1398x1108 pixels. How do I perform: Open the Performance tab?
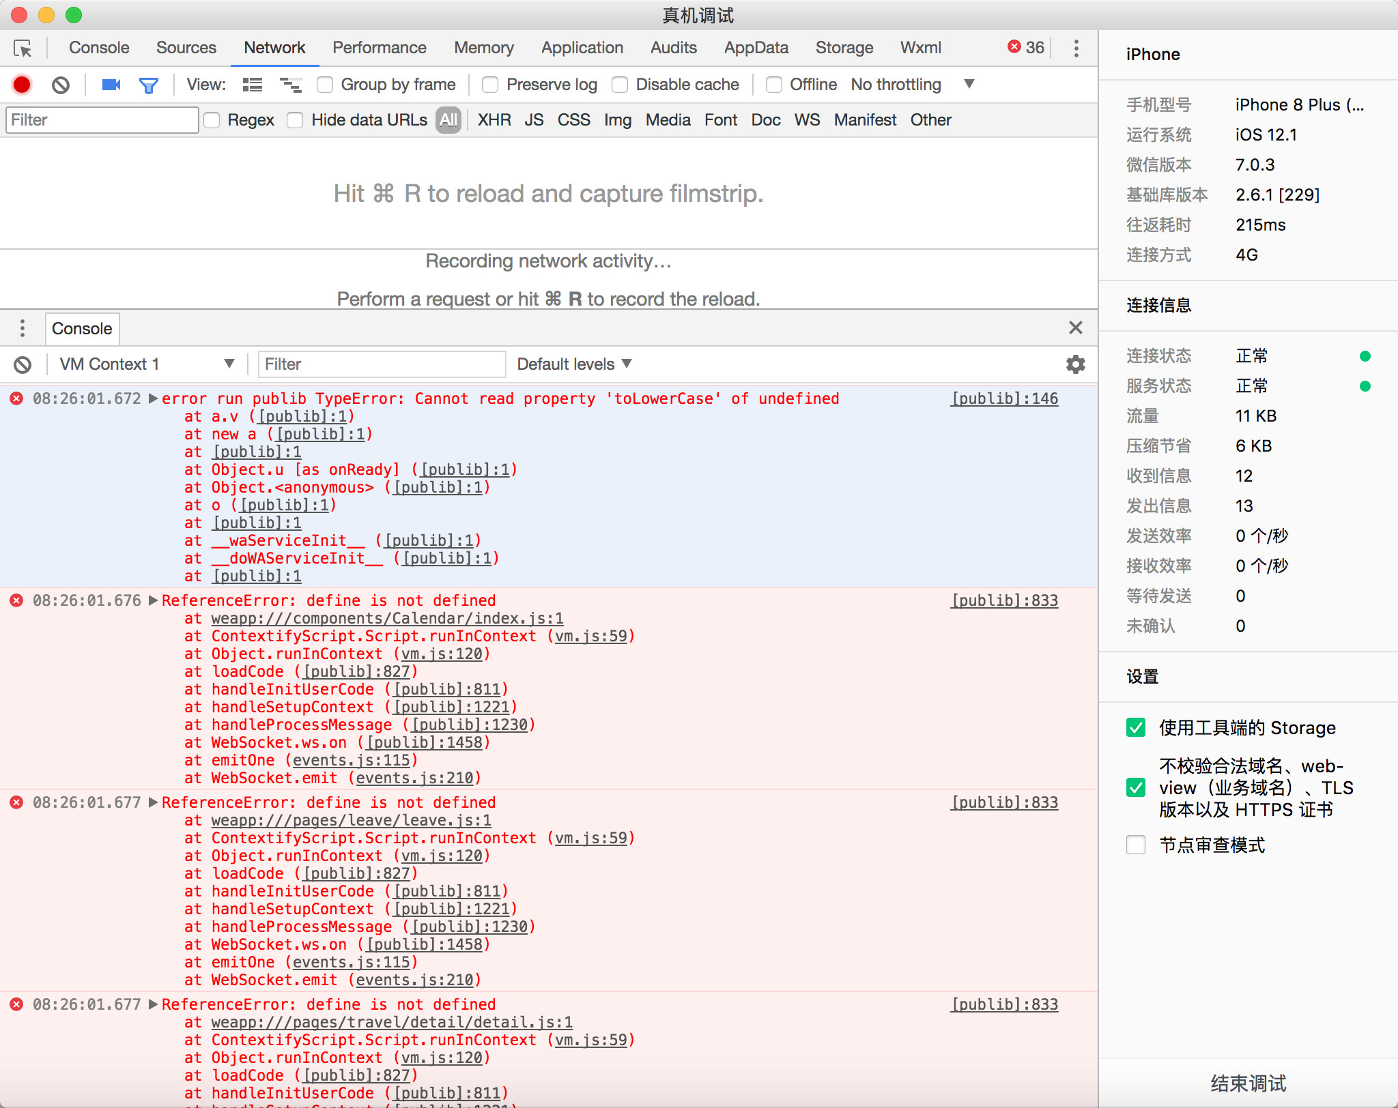pos(380,48)
